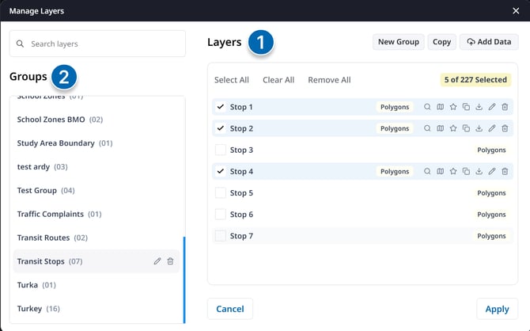The width and height of the screenshot is (530, 331).
Task: Click the Groups list scrollbar
Action: [x=184, y=279]
